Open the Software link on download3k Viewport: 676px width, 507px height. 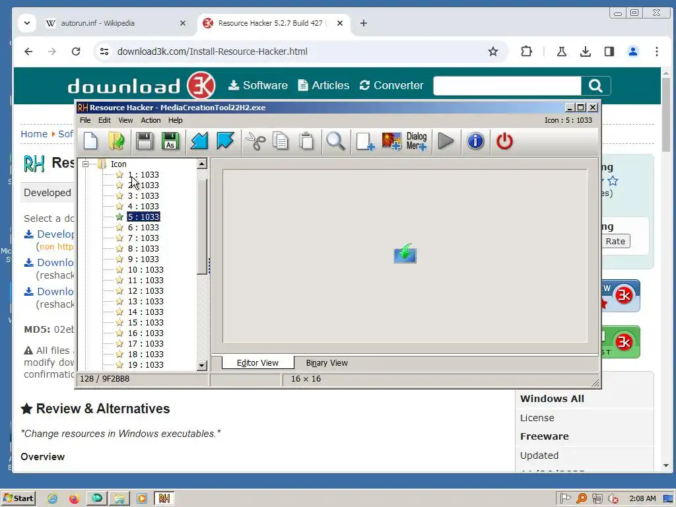coord(258,85)
